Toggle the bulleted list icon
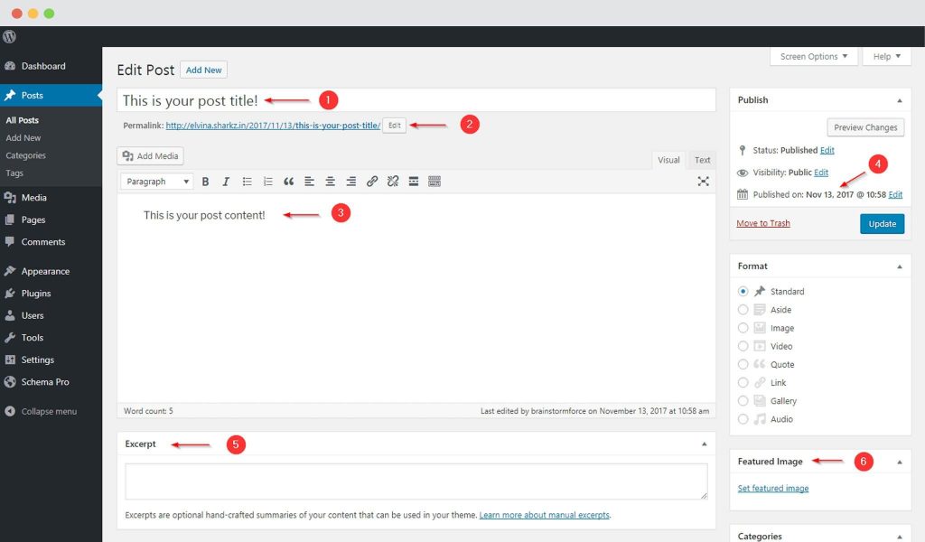The width and height of the screenshot is (925, 542). 247,182
